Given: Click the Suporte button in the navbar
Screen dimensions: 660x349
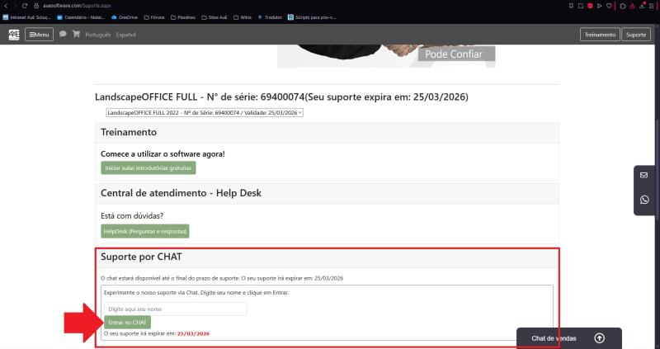Looking at the screenshot, I should tap(635, 35).
